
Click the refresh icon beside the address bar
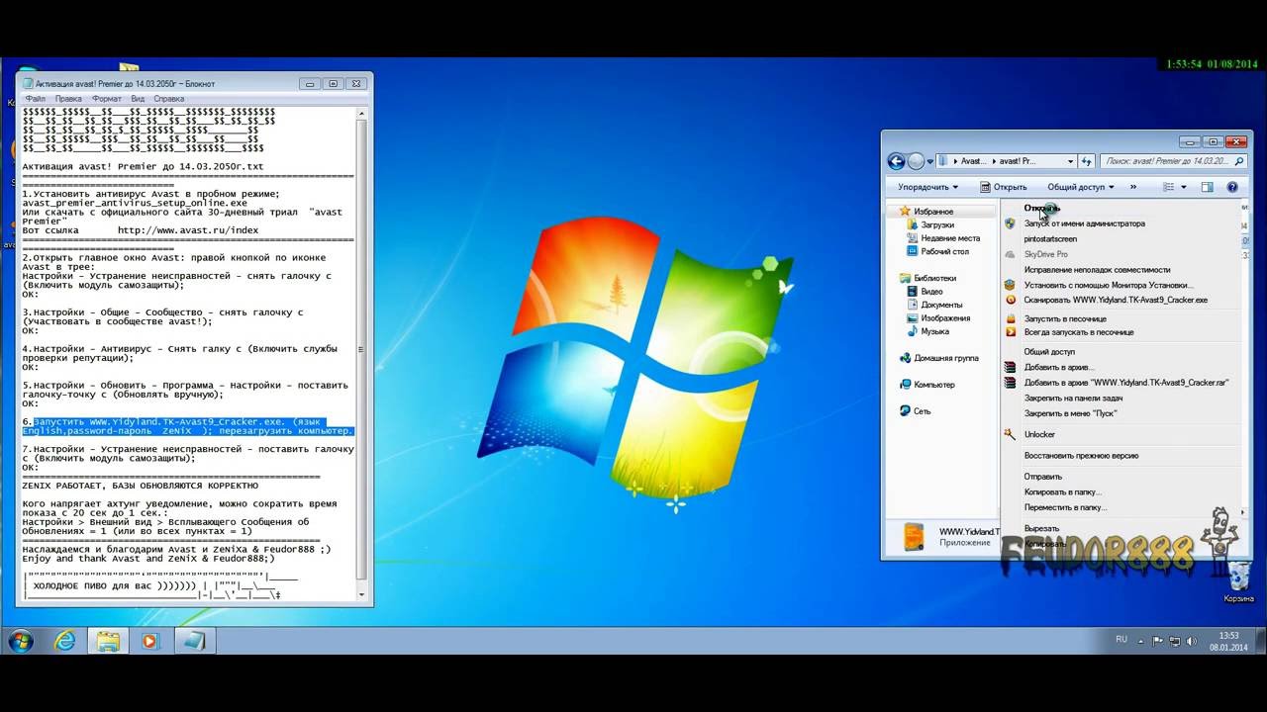1086,161
